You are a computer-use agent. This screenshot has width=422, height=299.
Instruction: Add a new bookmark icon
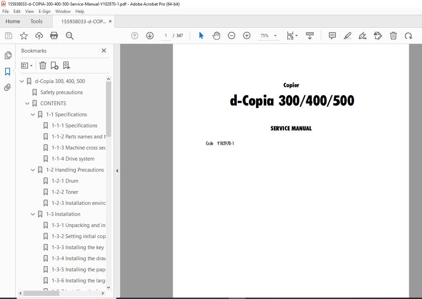[x=54, y=65]
